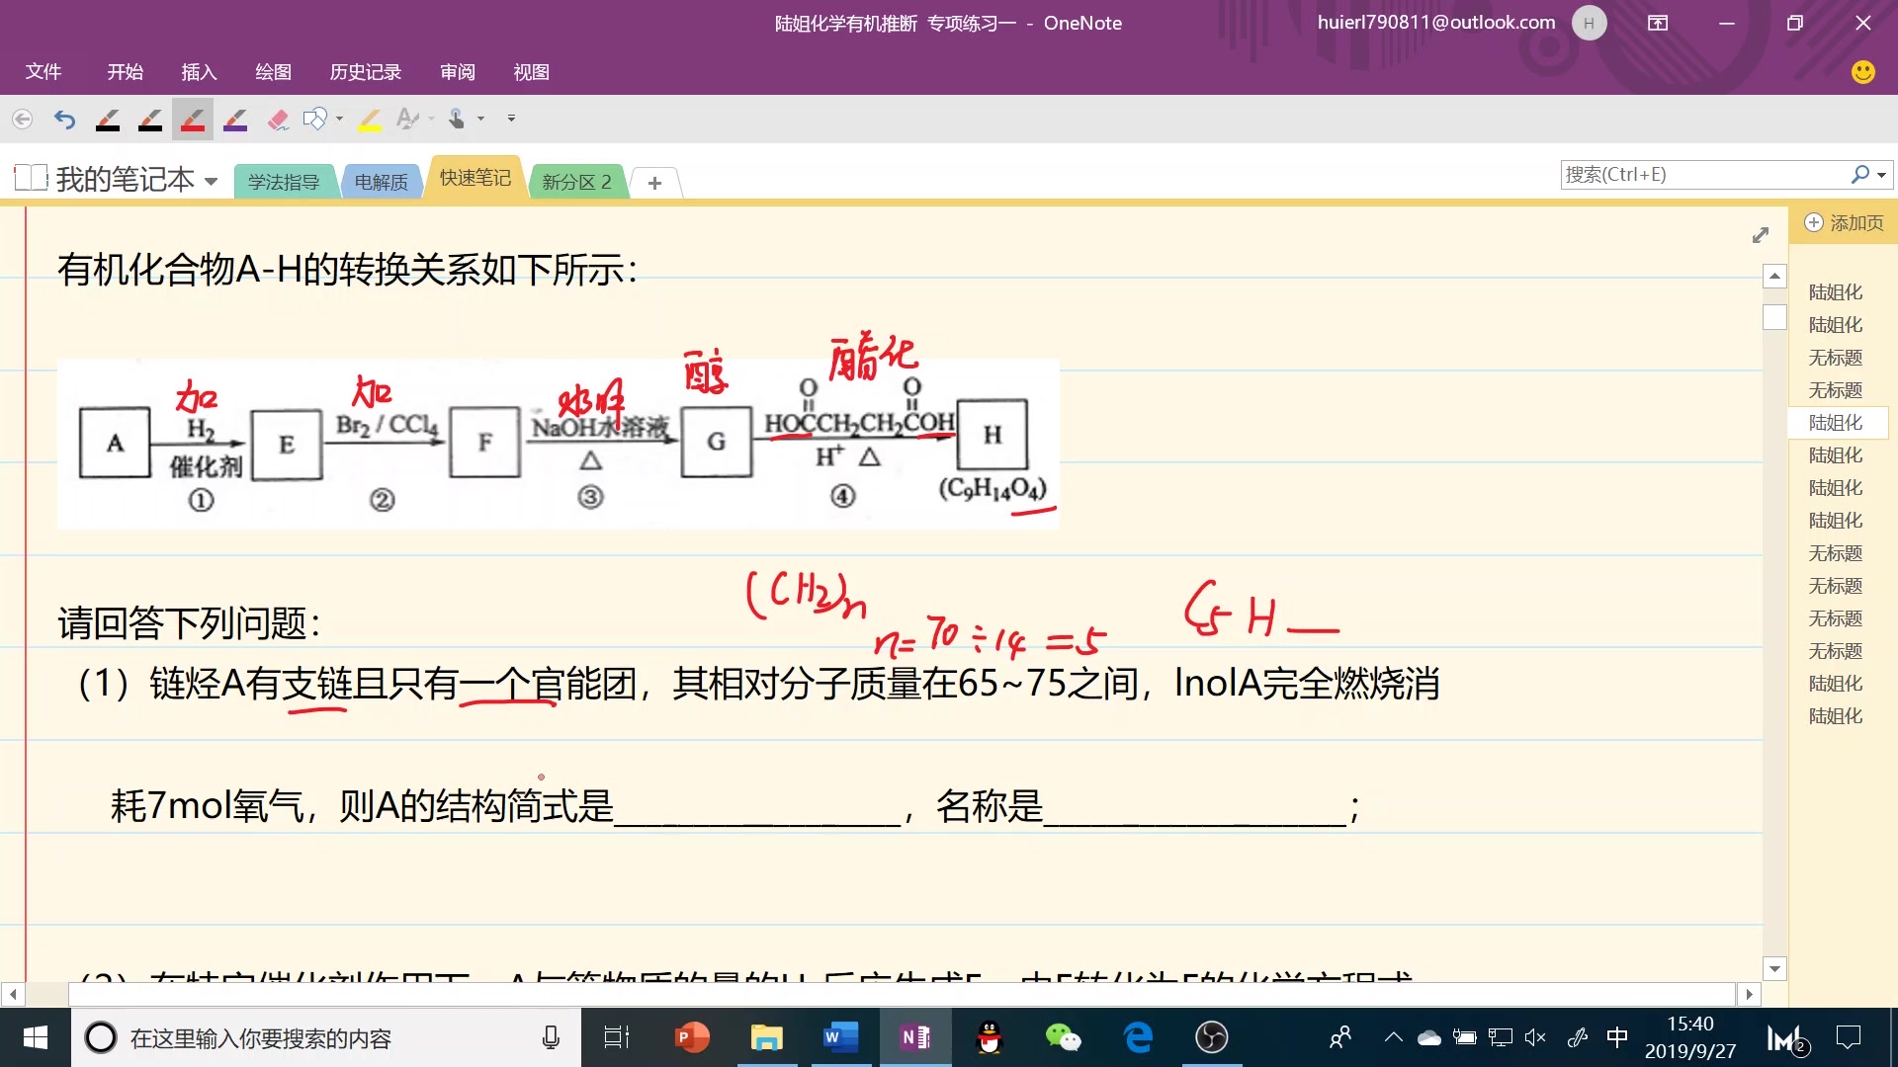
Task: Open OneNote from the taskbar
Action: [914, 1037]
